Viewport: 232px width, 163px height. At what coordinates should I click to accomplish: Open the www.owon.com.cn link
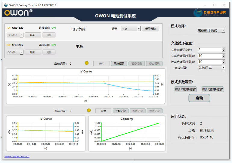(17, 156)
